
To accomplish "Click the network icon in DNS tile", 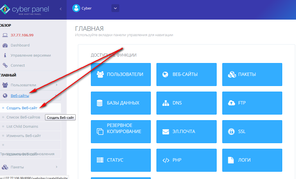I will 166,103.
